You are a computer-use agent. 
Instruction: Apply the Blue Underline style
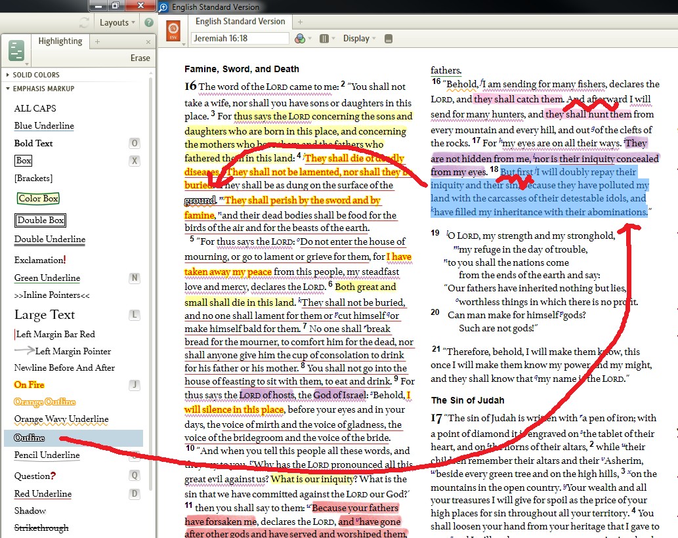[x=44, y=126]
